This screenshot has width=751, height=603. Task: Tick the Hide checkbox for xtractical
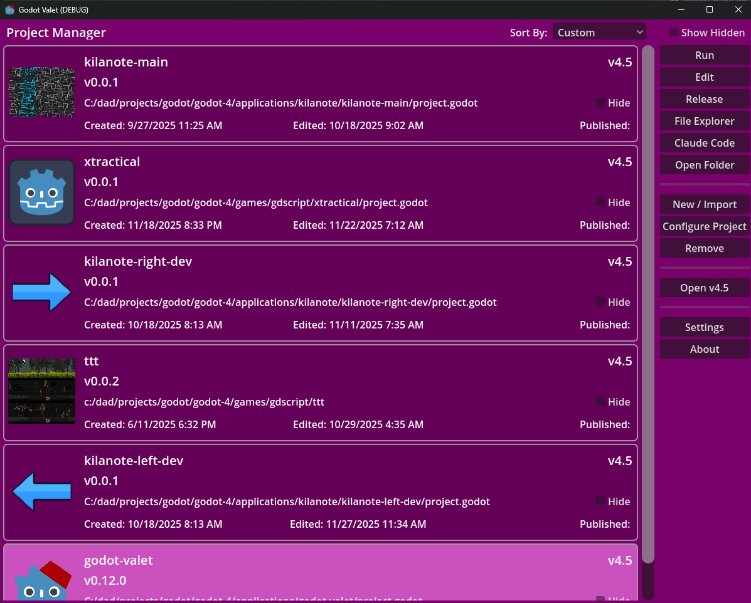600,202
